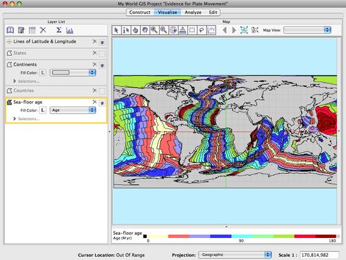The height and width of the screenshot is (260, 346).
Task: Open the Projection Geographic dropdown
Action: 235,255
